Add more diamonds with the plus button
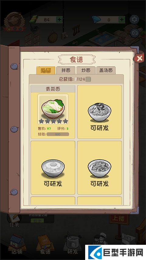The width and height of the screenshot is (146, 260). (x=122, y=20)
